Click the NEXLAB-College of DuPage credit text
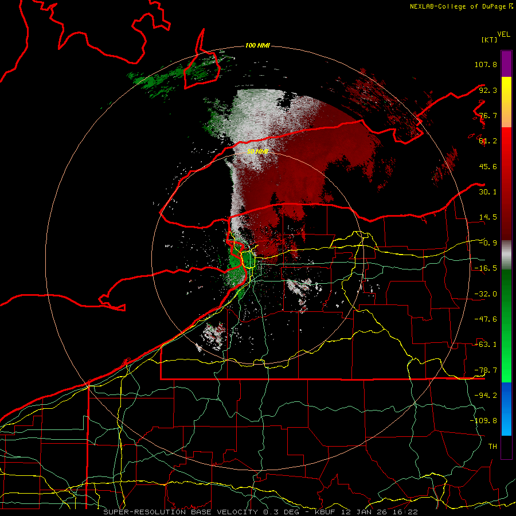 pos(461,6)
